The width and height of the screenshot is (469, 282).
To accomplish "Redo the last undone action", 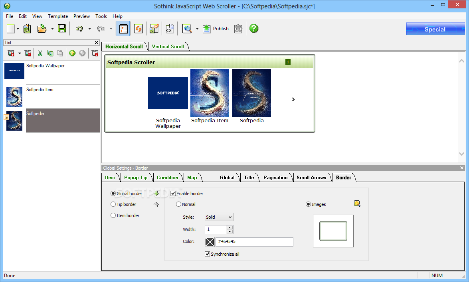I will [x=101, y=29].
